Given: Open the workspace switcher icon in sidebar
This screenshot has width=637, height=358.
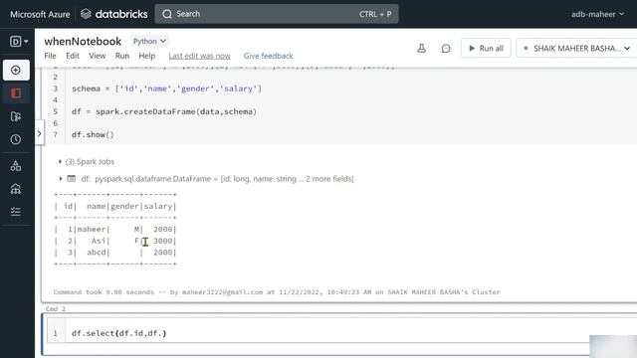Looking at the screenshot, I should [x=18, y=42].
